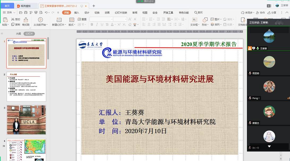Switch slide panel to Outline (大纲) view
Image resolution: width=290 pixels, height=161 pixels.
click(18, 34)
